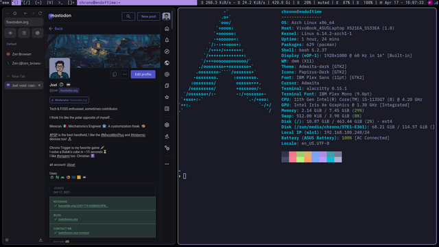Screen dimensions: 439x247
Task: Open the joelchrono.xyz/contact link
Action: pyautogui.click(x=73, y=233)
